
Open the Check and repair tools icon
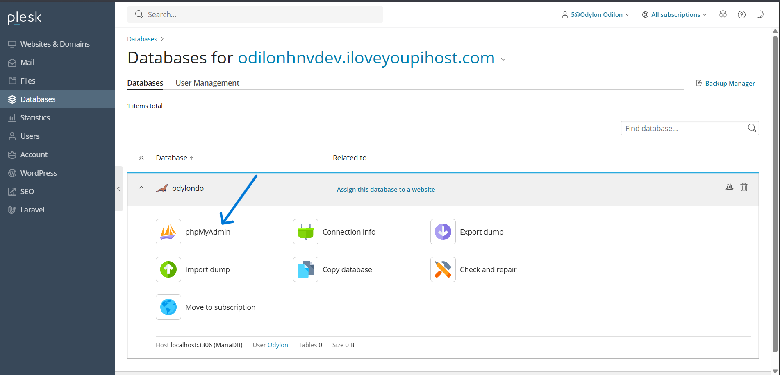click(443, 269)
